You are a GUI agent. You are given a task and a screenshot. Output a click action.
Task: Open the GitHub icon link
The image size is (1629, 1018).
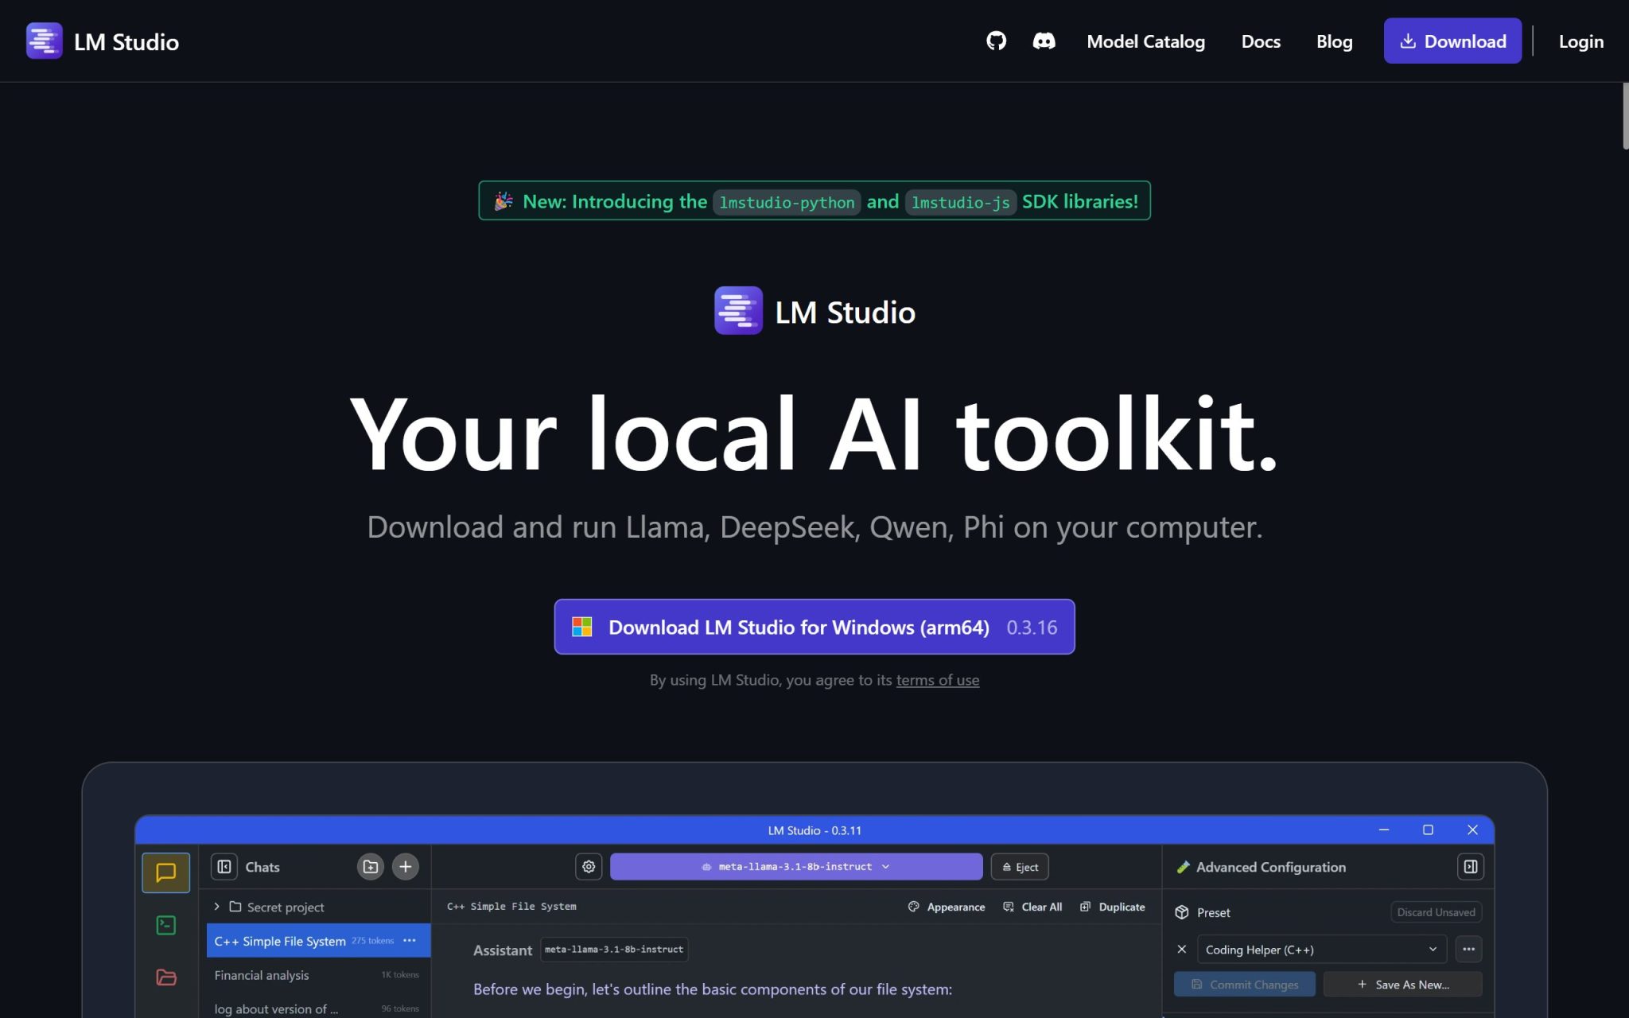click(x=996, y=41)
